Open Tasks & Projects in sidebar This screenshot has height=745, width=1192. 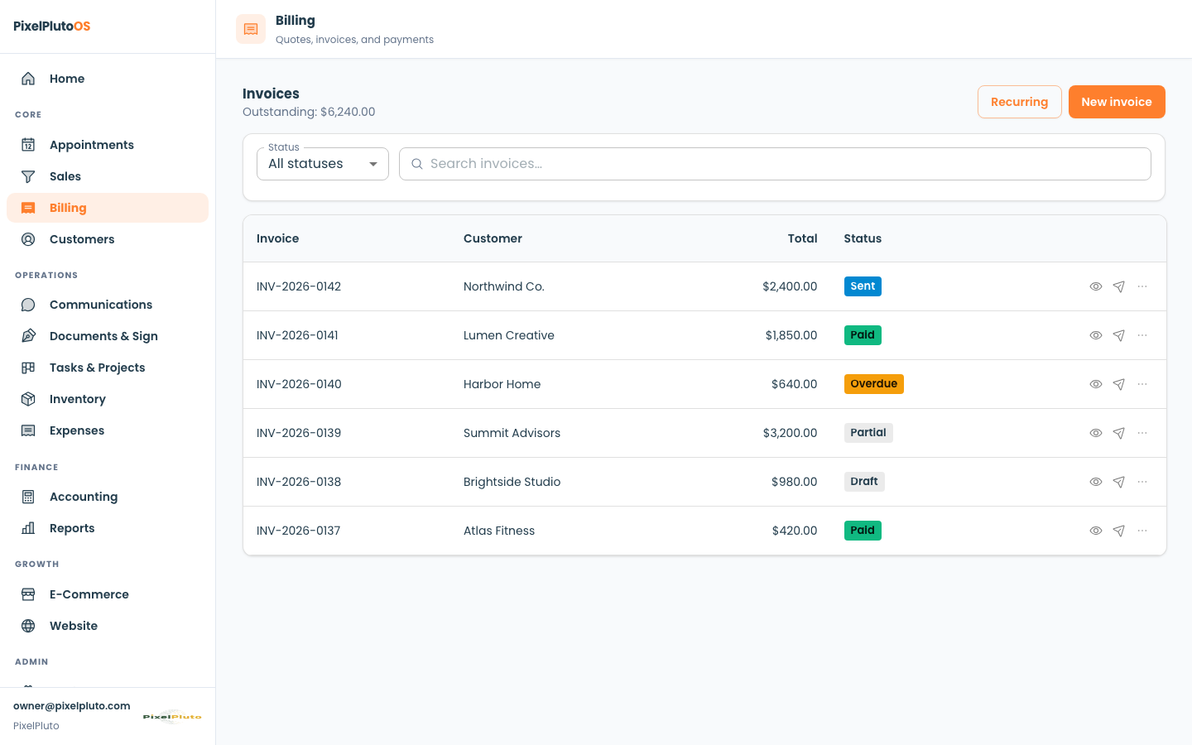(108, 368)
